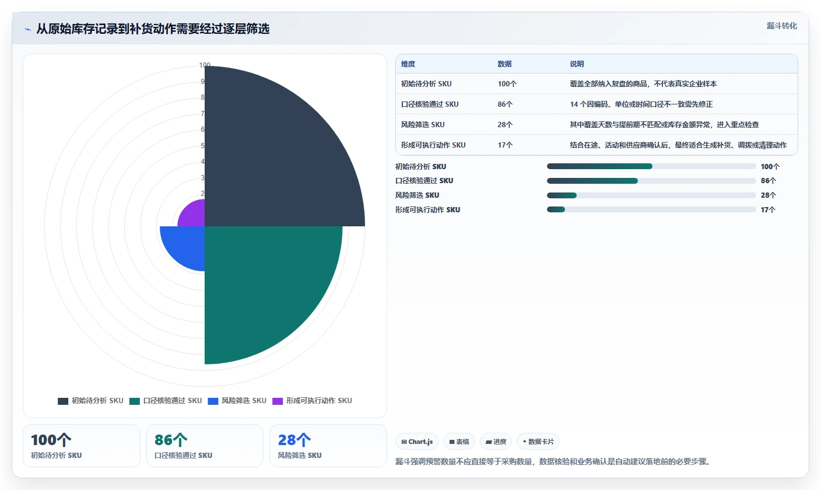Click the footer note starting 漏斗强调预警数量
Image resolution: width=821 pixels, height=490 pixels.
[x=553, y=462]
